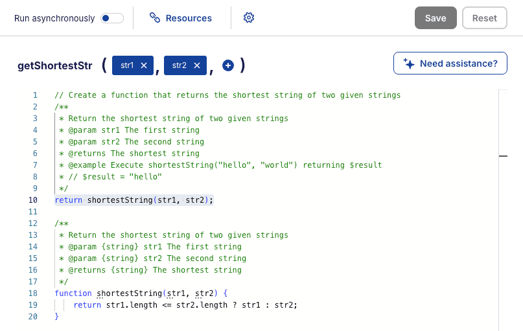Remove the str2 parameter with its X
Viewport: 523px width, 331px height.
tap(196, 65)
